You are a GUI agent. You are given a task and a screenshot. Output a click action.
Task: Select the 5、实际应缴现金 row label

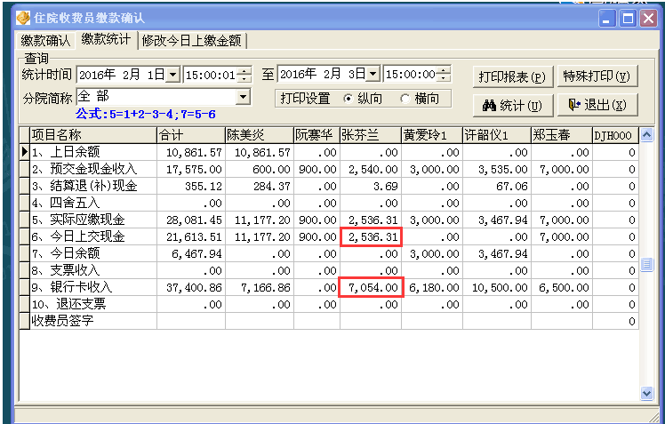click(x=93, y=220)
